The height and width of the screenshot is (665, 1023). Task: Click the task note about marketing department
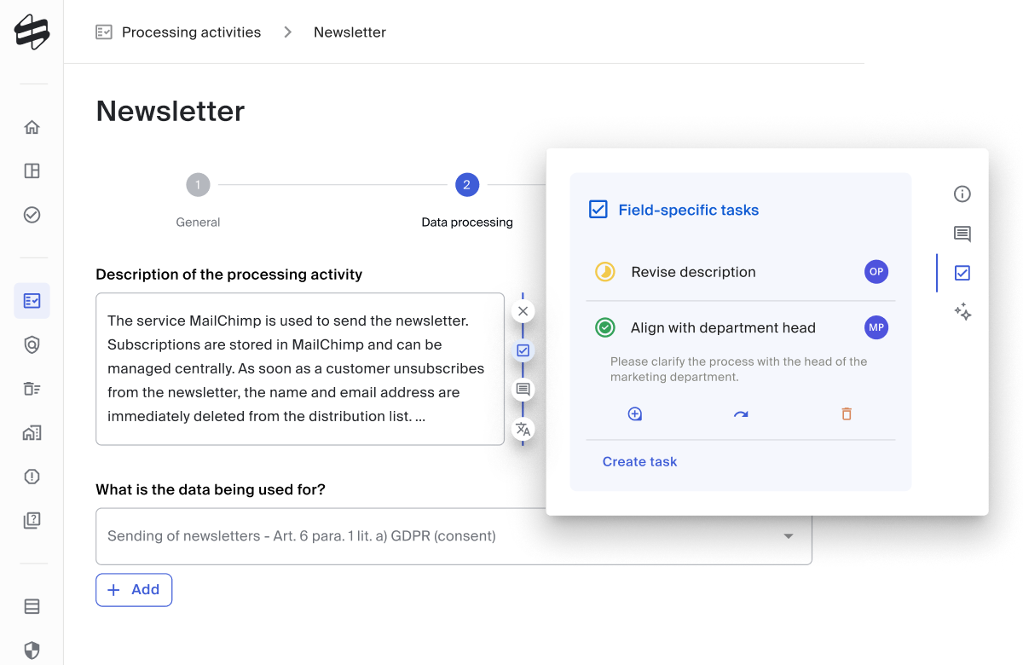738,369
